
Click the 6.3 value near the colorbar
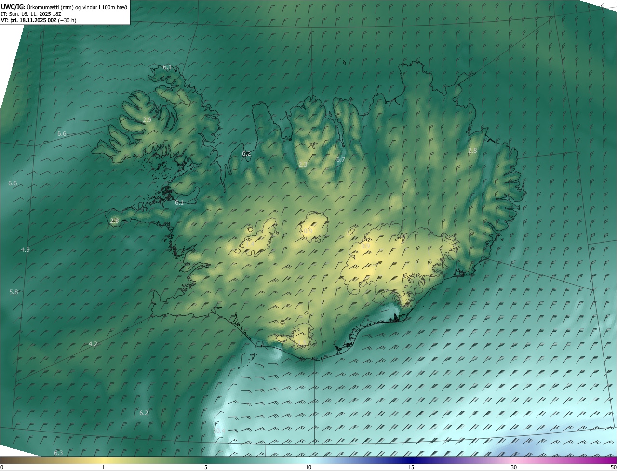tap(58, 453)
